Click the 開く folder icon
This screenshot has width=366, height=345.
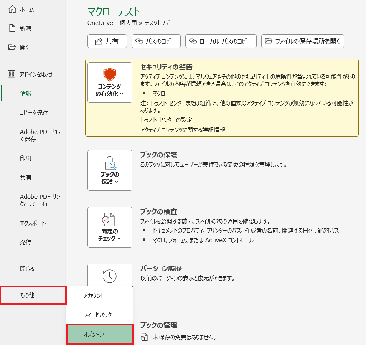click(11, 47)
